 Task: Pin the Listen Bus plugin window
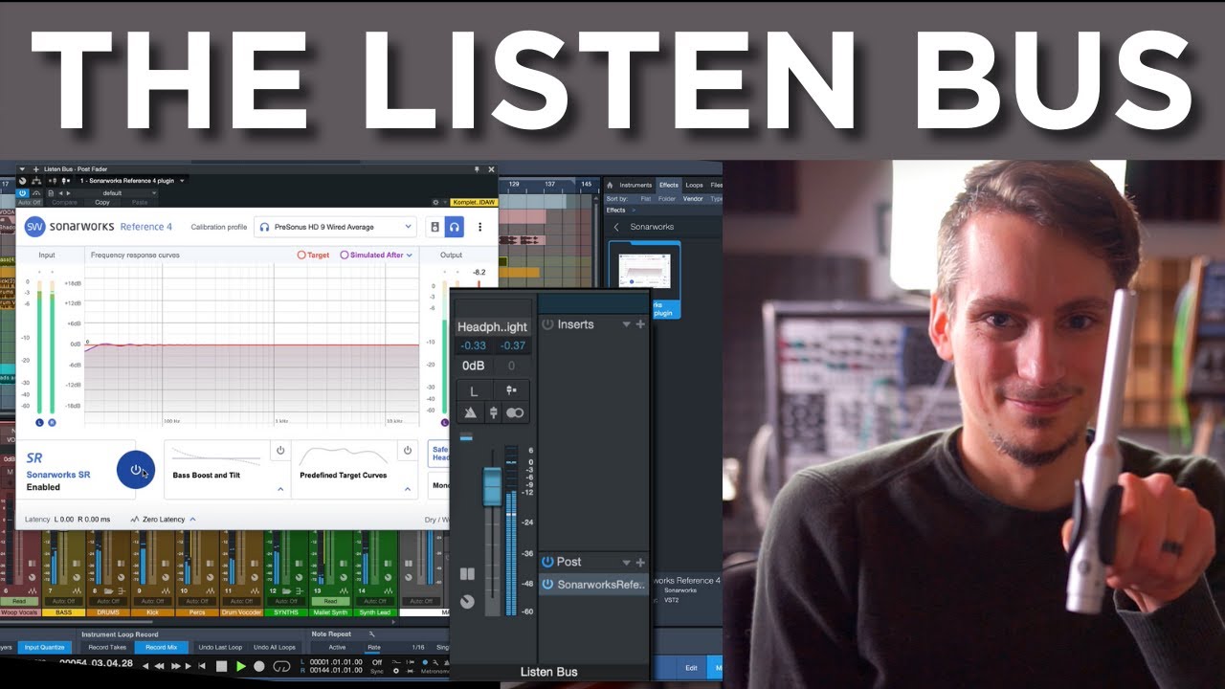477,168
